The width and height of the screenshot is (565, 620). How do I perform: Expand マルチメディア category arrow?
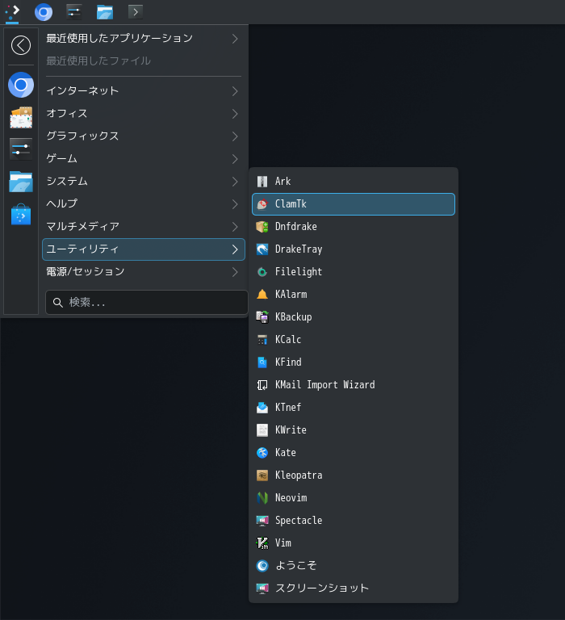click(x=235, y=227)
